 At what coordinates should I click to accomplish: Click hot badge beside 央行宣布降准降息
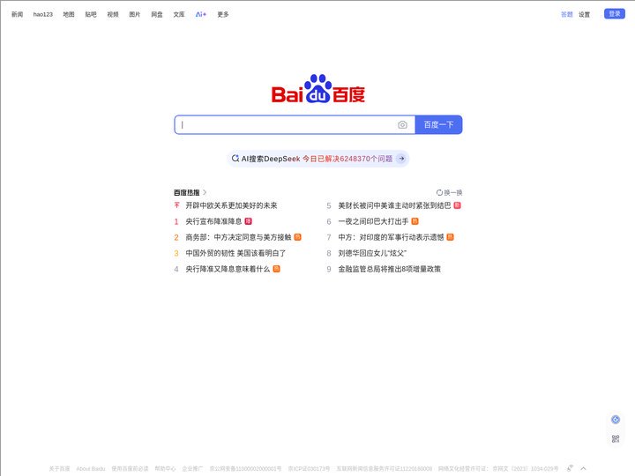(x=248, y=221)
